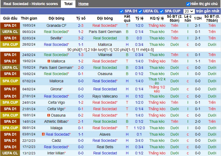Open Celta Vigo link on 21/01/24 row
This screenshot has height=156, width=221.
(56, 109)
